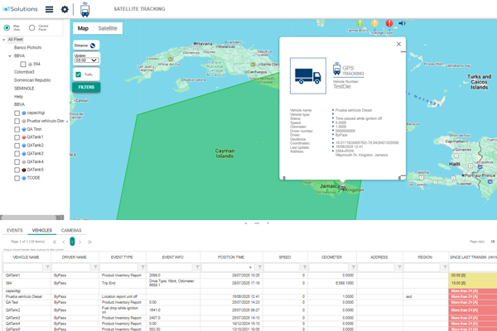Screen dimensions: 497x331
Task: Click the vehicle marker on Kingston, Jamaica
Action: [x=343, y=187]
